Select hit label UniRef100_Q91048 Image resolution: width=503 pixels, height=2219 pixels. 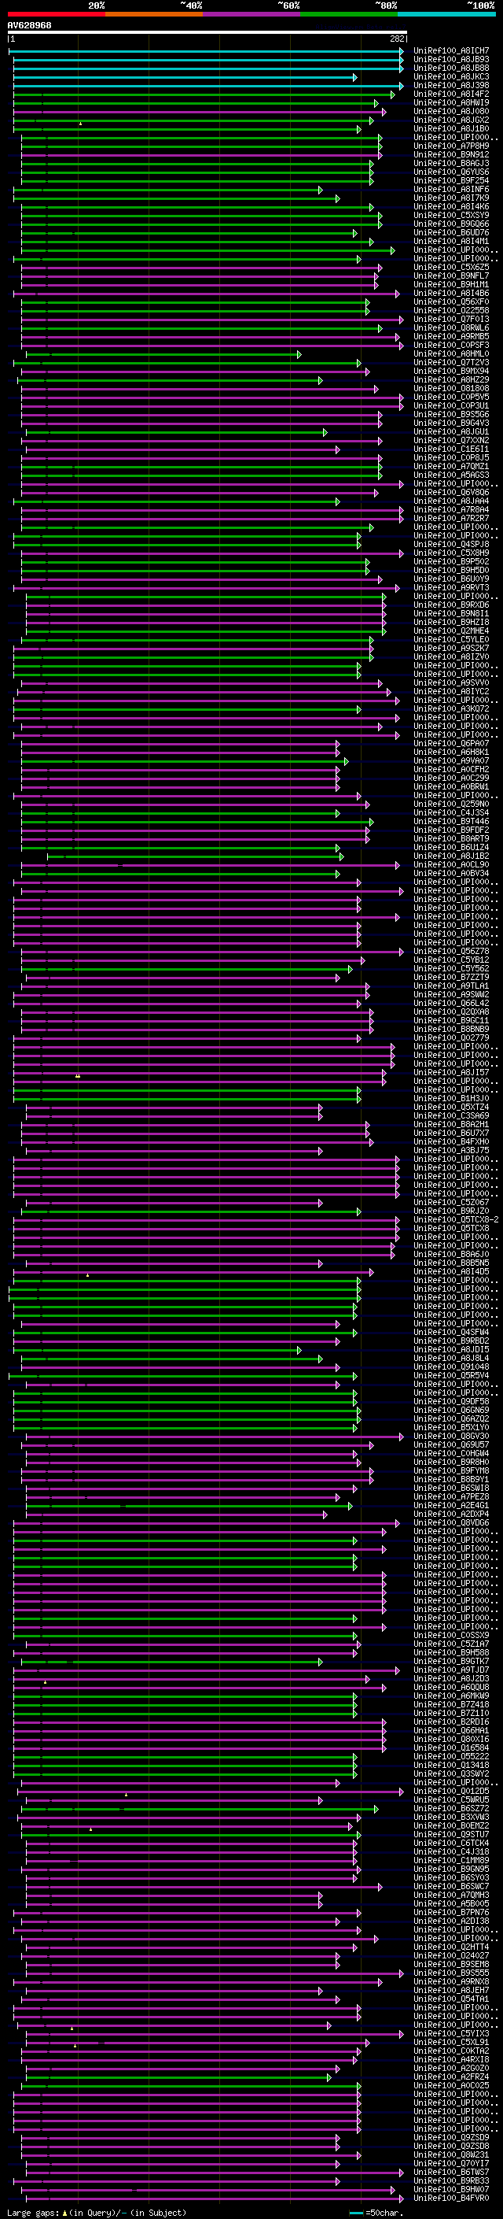451,1367
